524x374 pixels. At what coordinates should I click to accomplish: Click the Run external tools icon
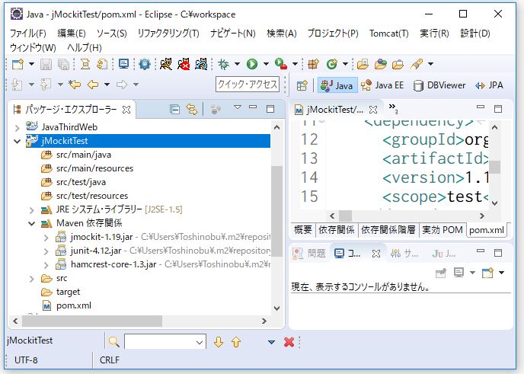click(281, 64)
